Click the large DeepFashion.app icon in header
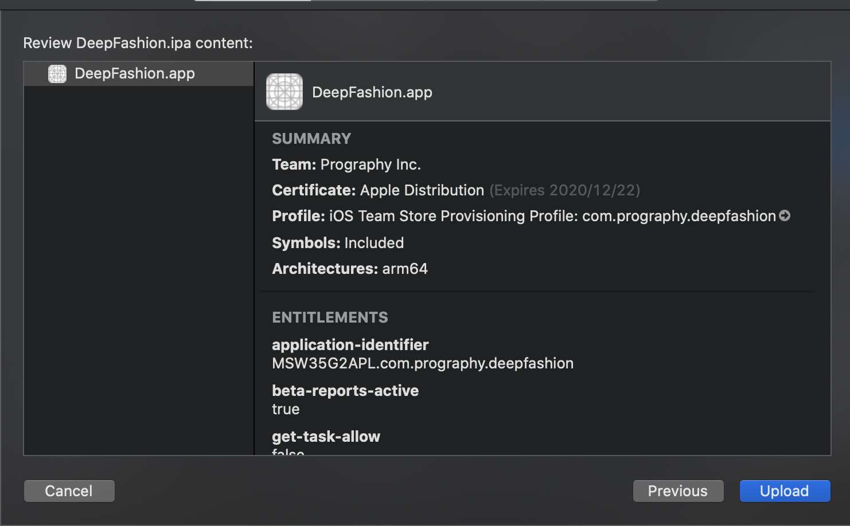This screenshot has width=850, height=526. 284,92
